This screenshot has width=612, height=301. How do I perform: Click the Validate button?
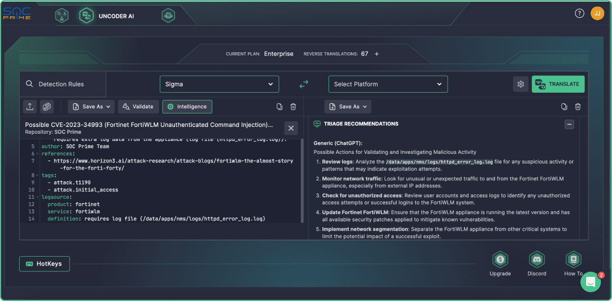(138, 107)
